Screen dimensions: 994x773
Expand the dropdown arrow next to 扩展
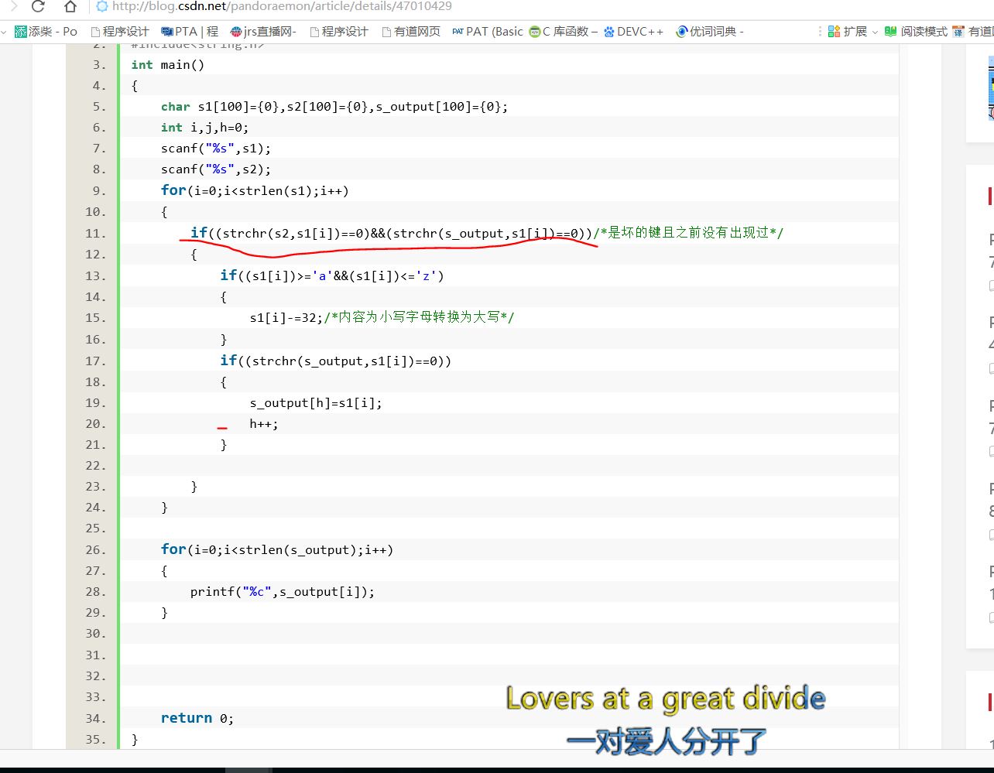pyautogui.click(x=875, y=32)
